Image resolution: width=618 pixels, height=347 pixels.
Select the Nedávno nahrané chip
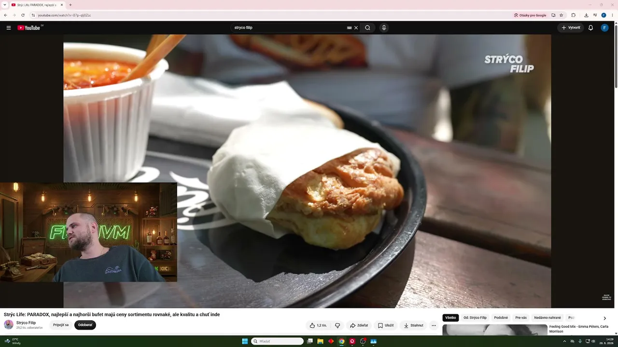[548, 318]
